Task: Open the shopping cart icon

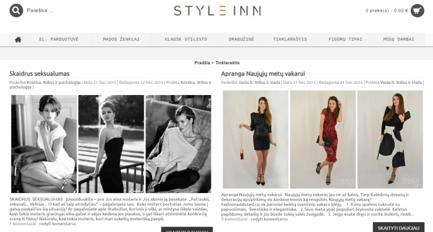Action: click(x=418, y=10)
